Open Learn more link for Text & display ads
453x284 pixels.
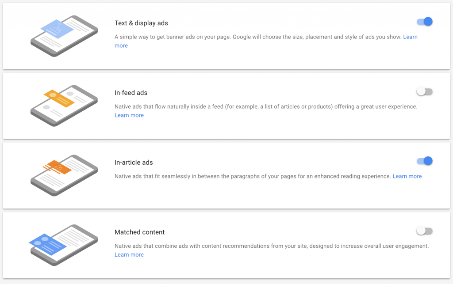(410, 37)
